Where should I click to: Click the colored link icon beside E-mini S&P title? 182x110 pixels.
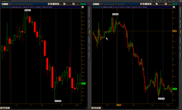coord(11,4)
